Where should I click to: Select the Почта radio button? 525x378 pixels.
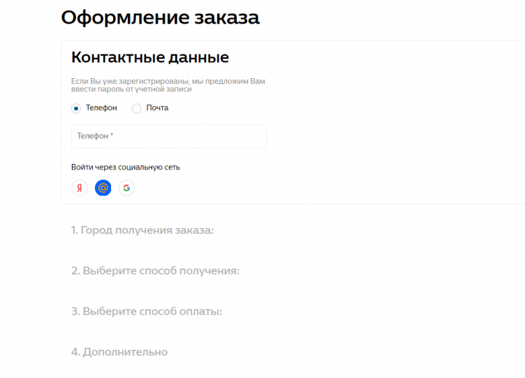click(x=137, y=108)
